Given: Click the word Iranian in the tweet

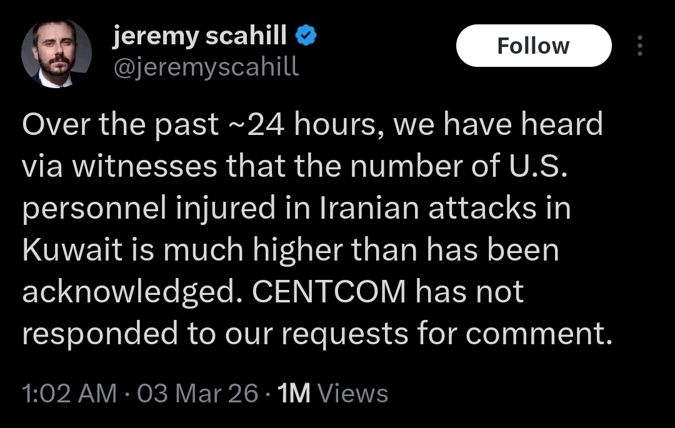Looking at the screenshot, I should [x=369, y=208].
